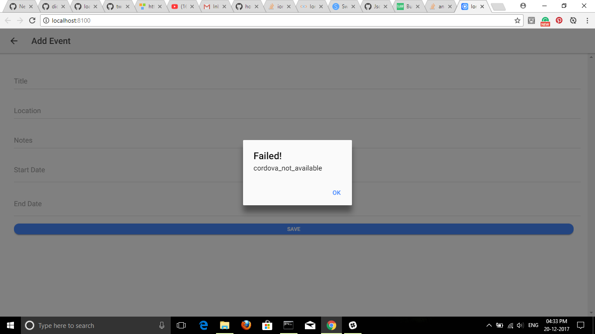Click the page scrollbar down arrow
595x334 pixels.
click(591, 312)
